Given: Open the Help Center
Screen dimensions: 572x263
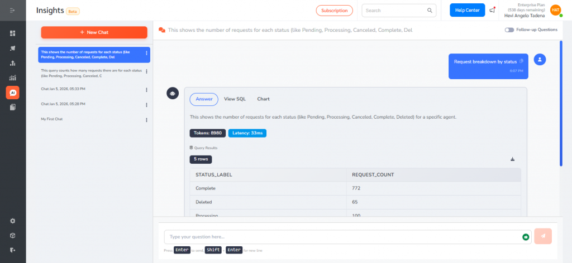Looking at the screenshot, I should (467, 10).
